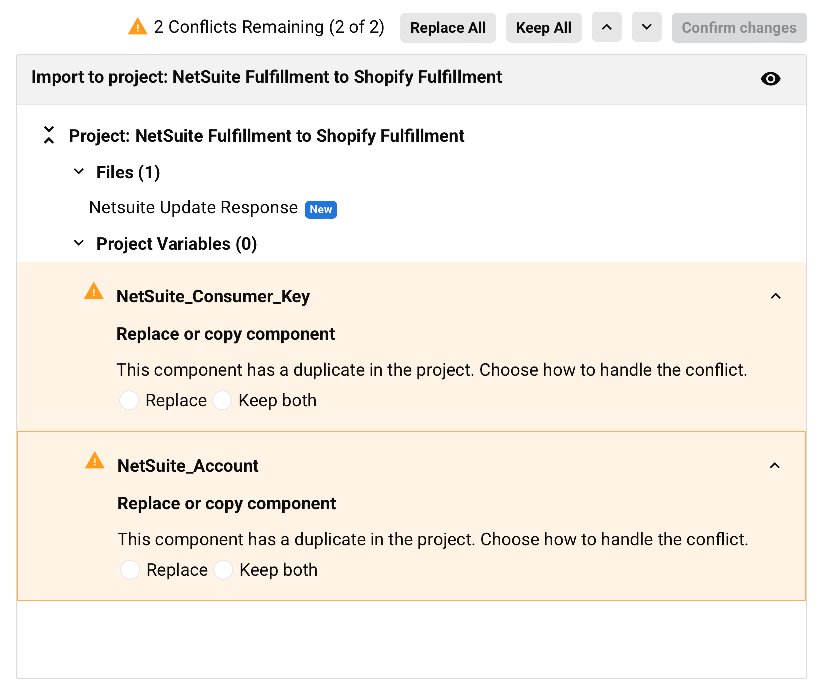This screenshot has width=820, height=694.
Task: Collapse the Files section
Action: click(x=78, y=172)
